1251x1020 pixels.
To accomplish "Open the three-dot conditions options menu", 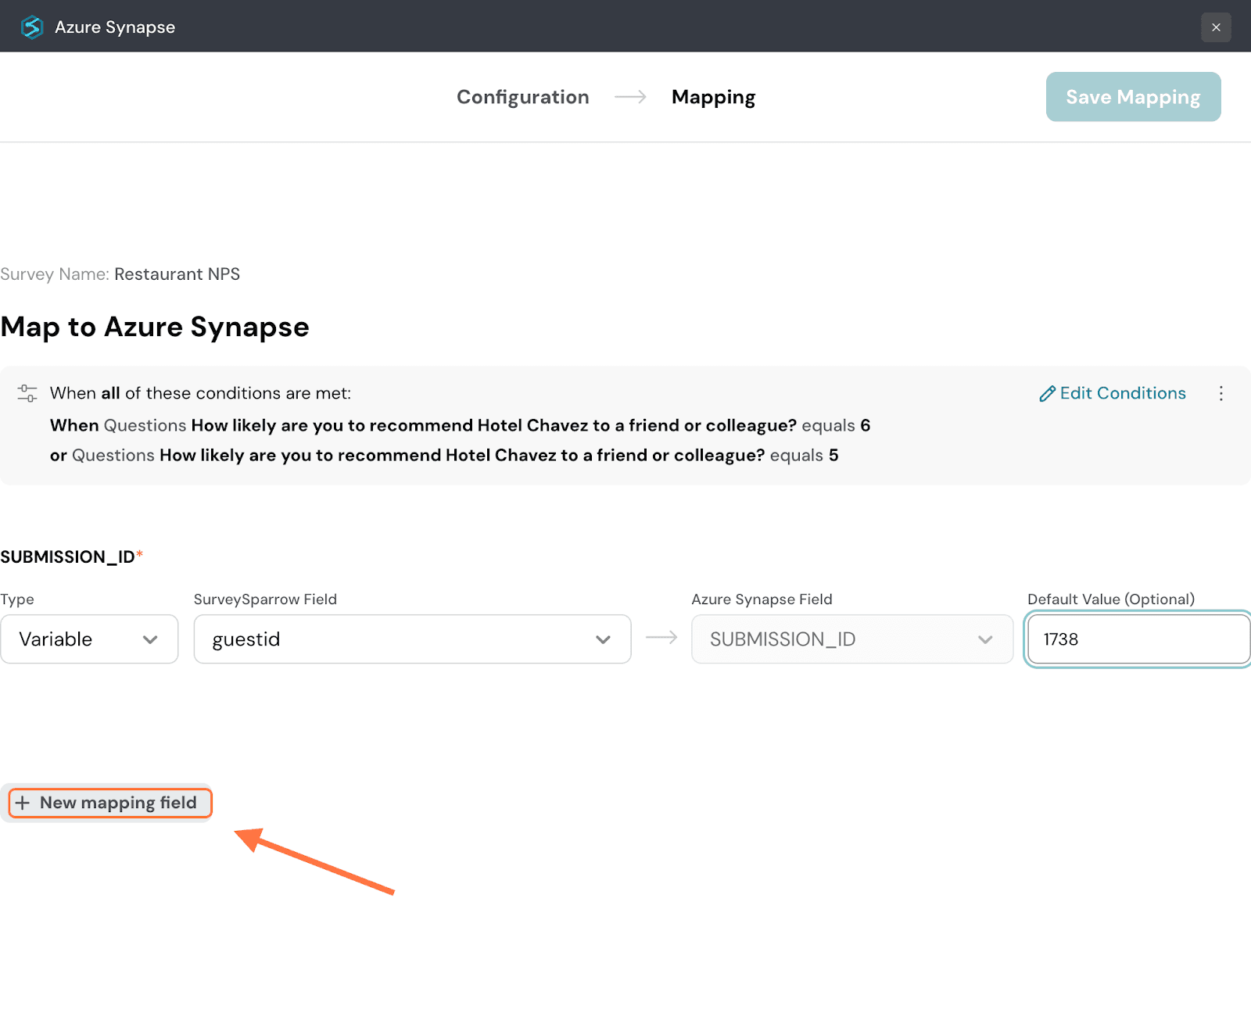I will coord(1221,393).
